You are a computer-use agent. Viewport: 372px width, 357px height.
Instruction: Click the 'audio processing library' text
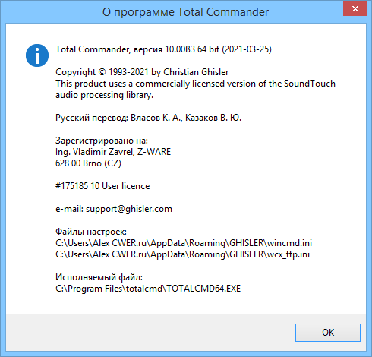click(104, 95)
